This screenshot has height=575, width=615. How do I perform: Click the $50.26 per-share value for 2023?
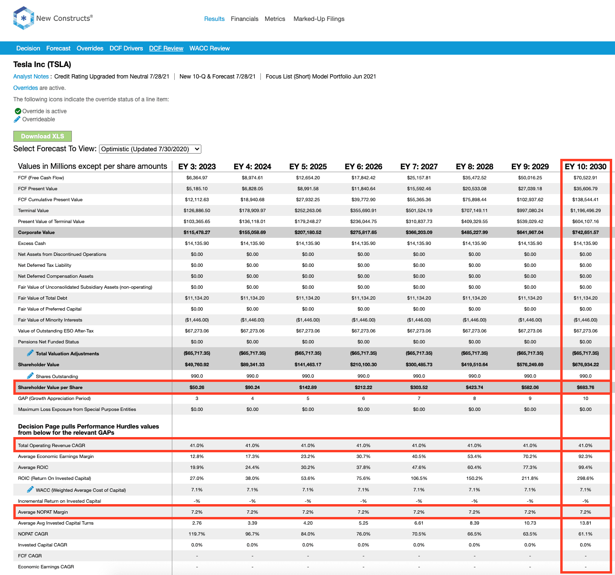(x=197, y=388)
